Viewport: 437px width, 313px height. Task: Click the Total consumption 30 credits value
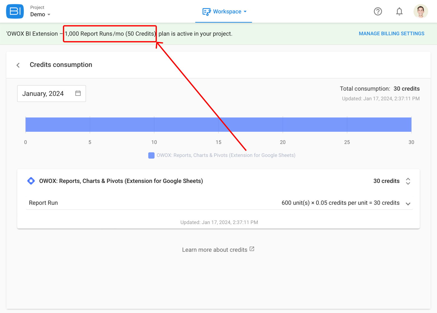pyautogui.click(x=407, y=89)
